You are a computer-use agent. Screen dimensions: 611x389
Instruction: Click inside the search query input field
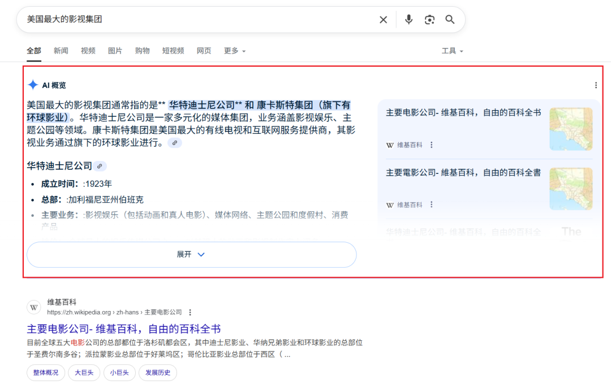click(x=199, y=19)
